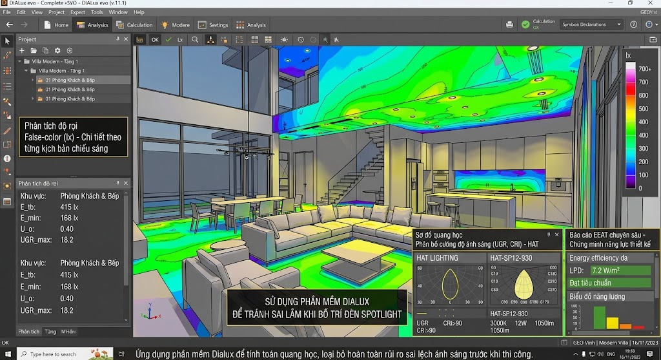This screenshot has width=661, height=360.
Task: Click the HAT-SP12-930 polar diagram thumbnail
Action: tap(525, 285)
